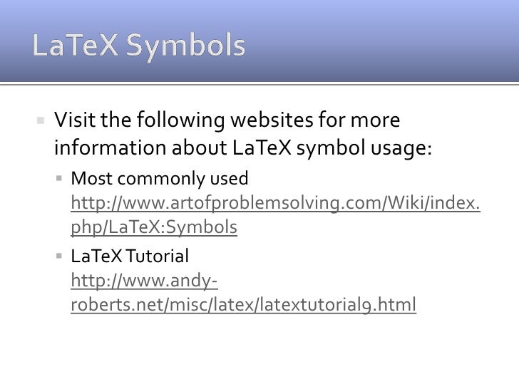Click the word 'websites' in the first bullet

point(272,120)
